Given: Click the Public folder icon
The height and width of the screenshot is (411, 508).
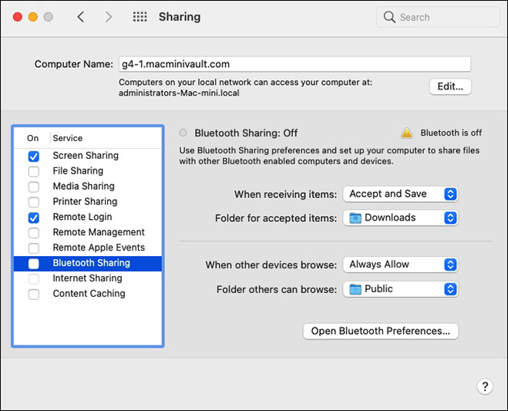Looking at the screenshot, I should point(355,289).
